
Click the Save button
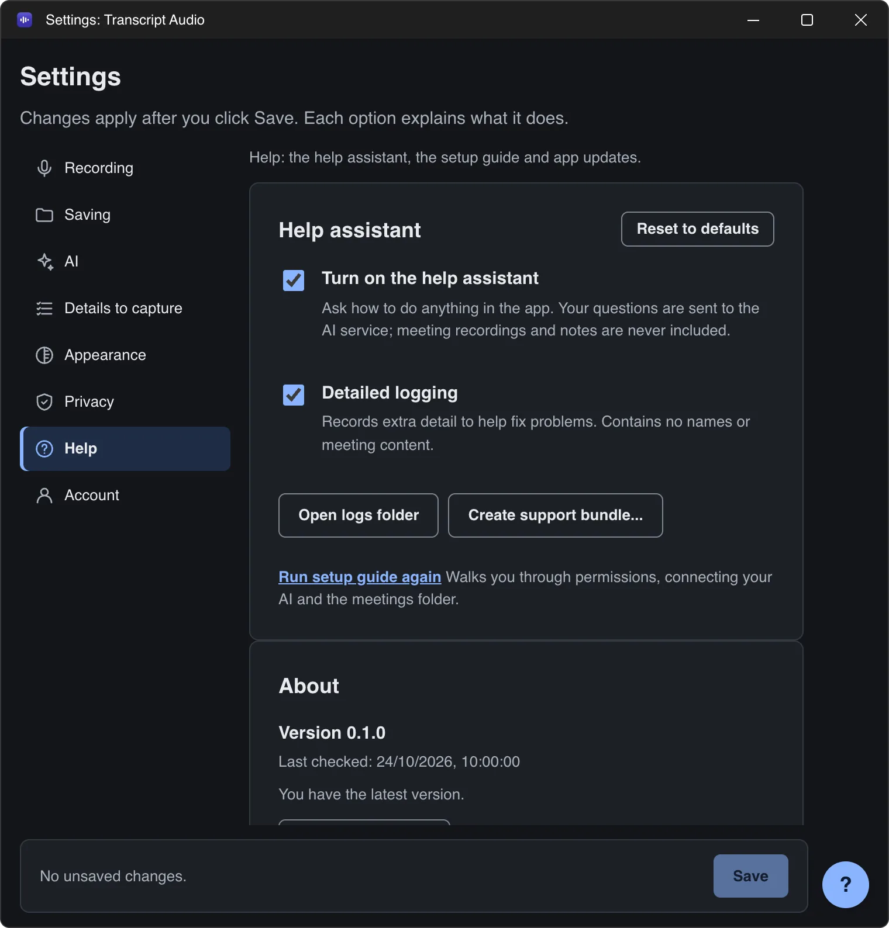point(751,876)
